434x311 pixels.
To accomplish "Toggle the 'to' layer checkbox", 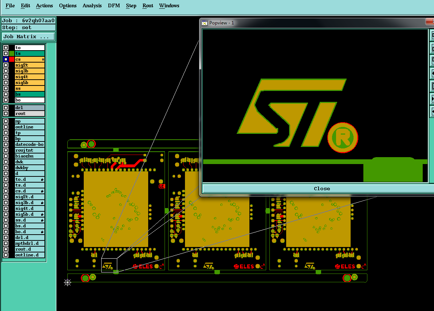I will 6,48.
